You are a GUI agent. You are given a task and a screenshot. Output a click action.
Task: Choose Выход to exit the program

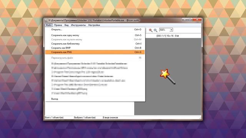pyautogui.click(x=95, y=99)
